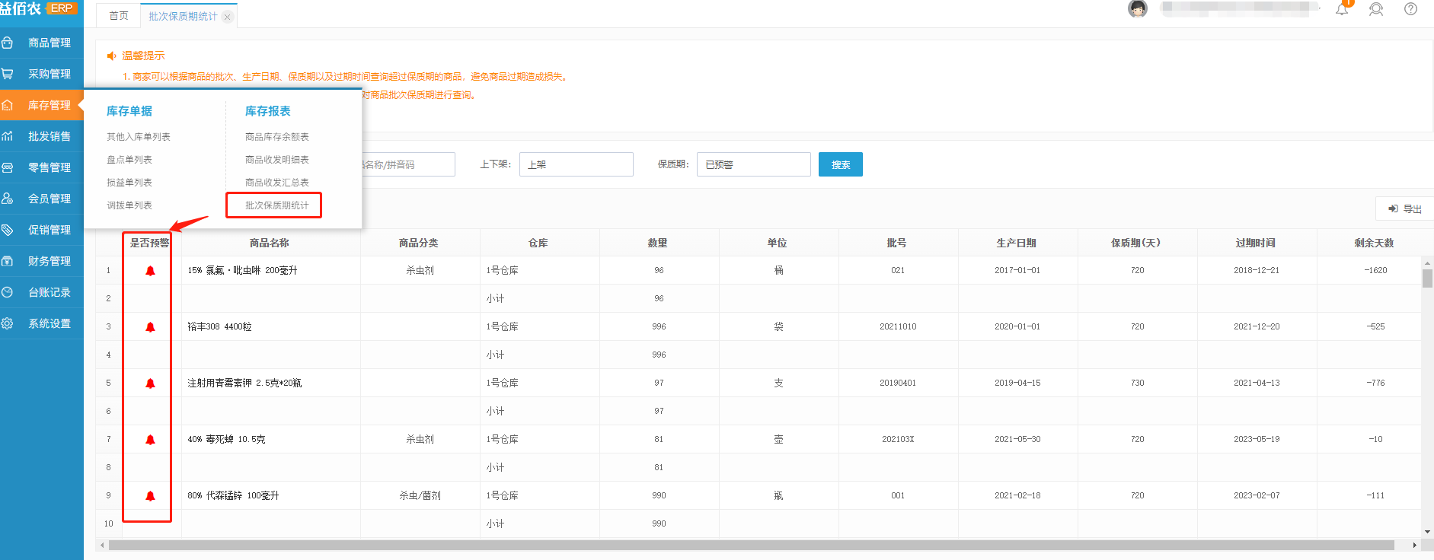Click the help question mark icon

point(1410,9)
